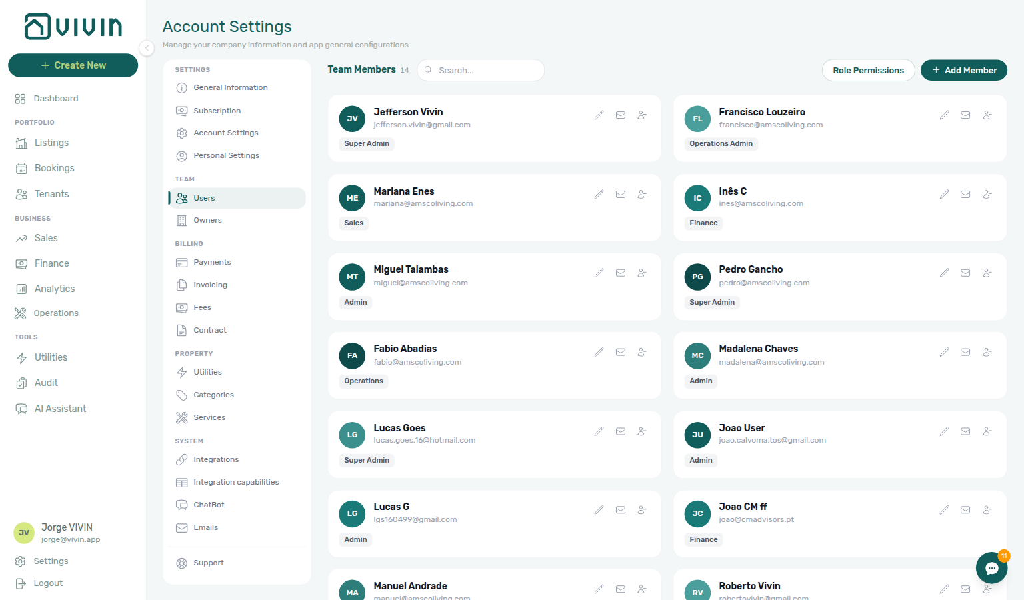Click the VIVIN logo
This screenshot has width=1024, height=600.
tap(73, 27)
